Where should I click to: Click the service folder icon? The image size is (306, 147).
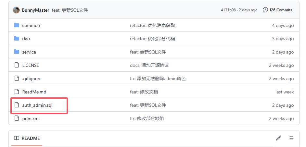click(17, 52)
